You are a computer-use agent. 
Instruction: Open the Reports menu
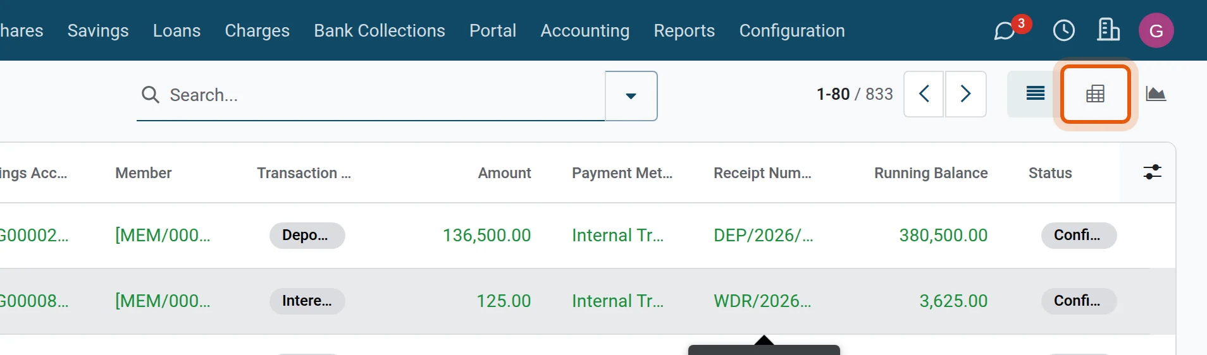pos(684,30)
